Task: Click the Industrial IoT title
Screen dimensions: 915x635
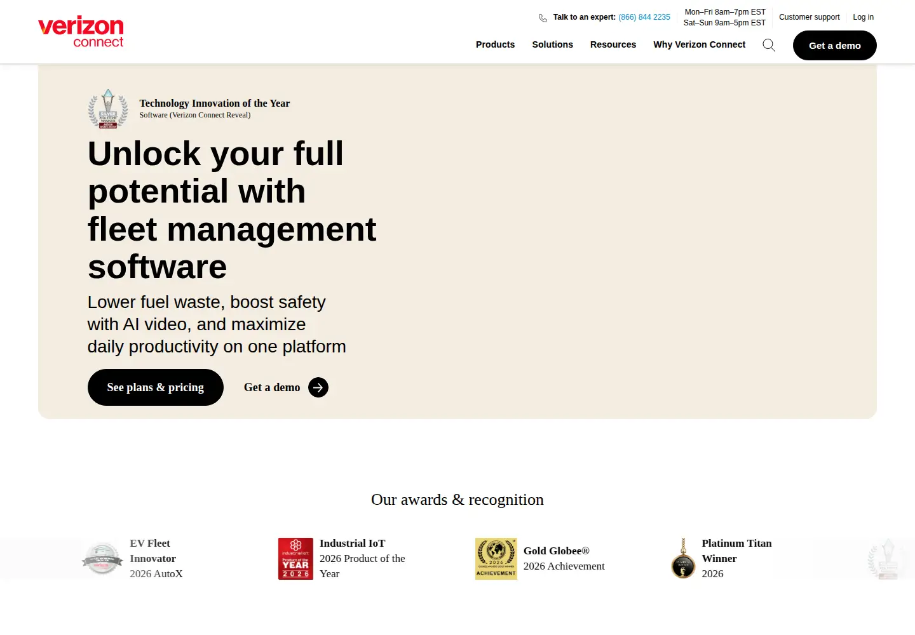Action: click(353, 544)
